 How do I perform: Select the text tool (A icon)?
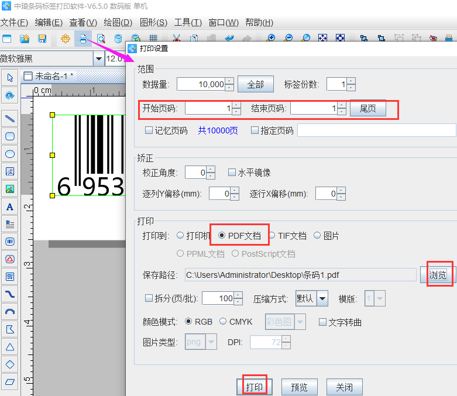coord(10,206)
